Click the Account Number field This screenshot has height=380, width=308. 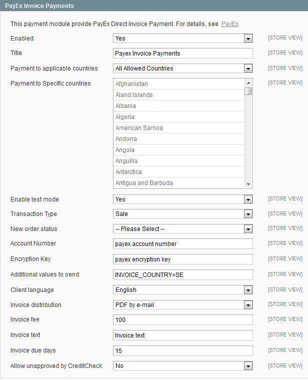click(182, 244)
